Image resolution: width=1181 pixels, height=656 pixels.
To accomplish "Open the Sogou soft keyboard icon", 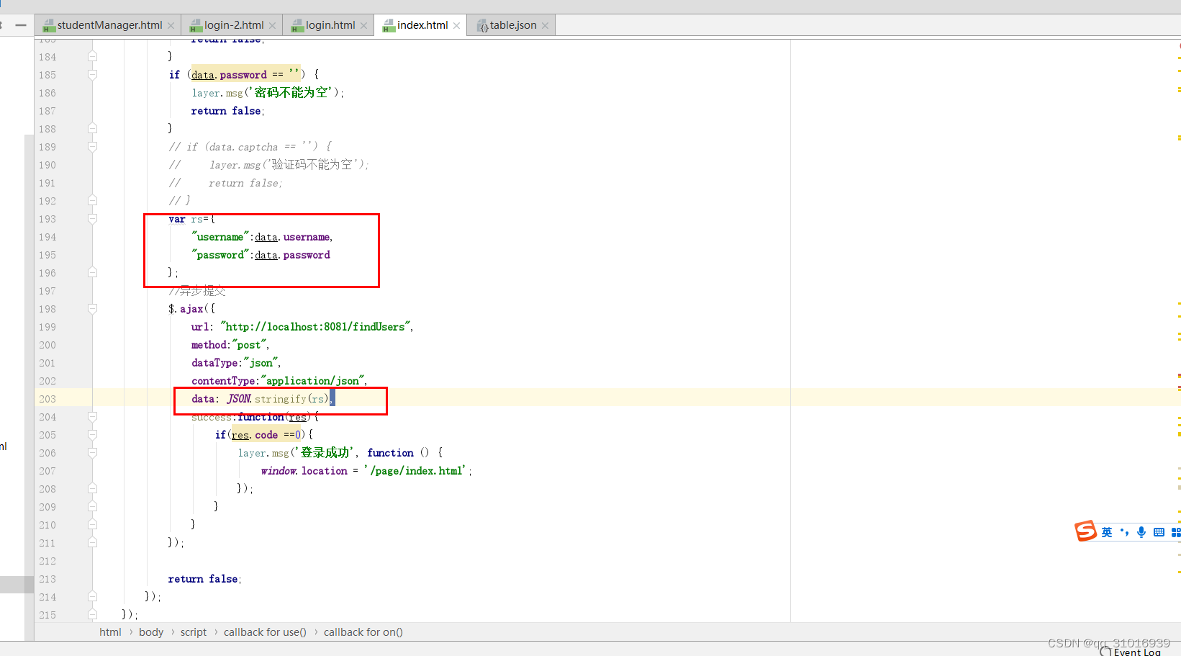I will coord(1159,532).
